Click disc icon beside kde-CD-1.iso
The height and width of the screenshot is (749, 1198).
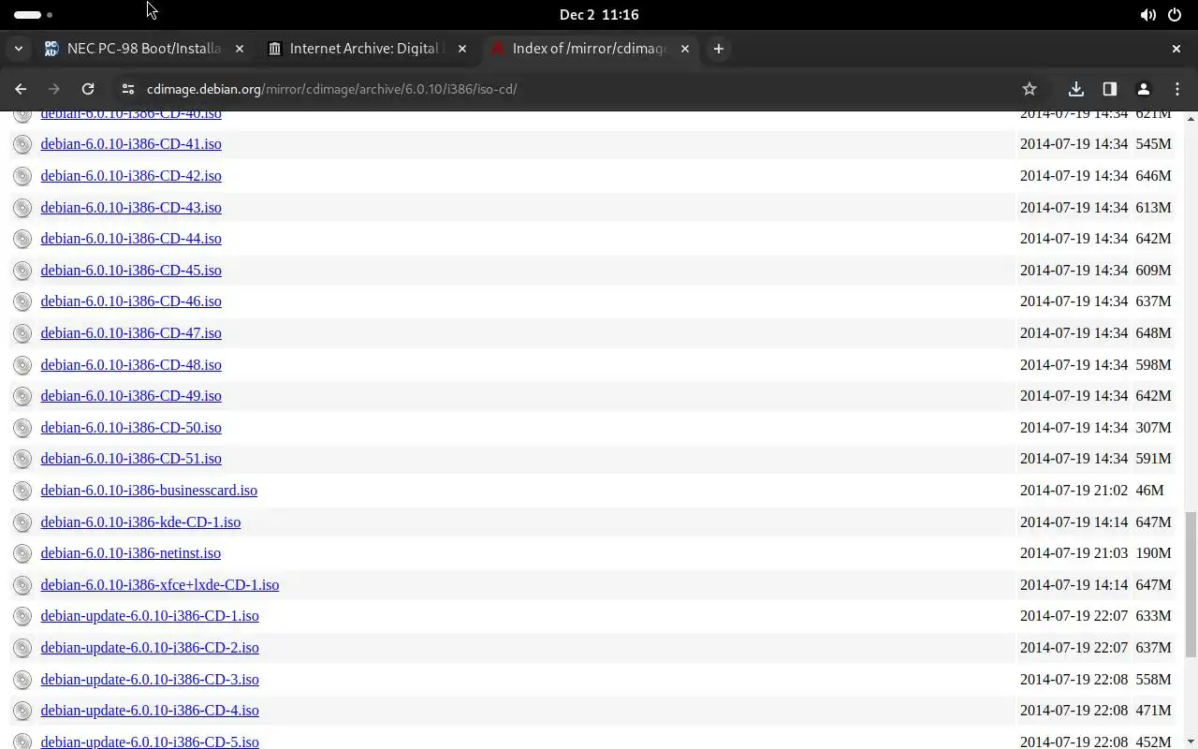tap(22, 522)
